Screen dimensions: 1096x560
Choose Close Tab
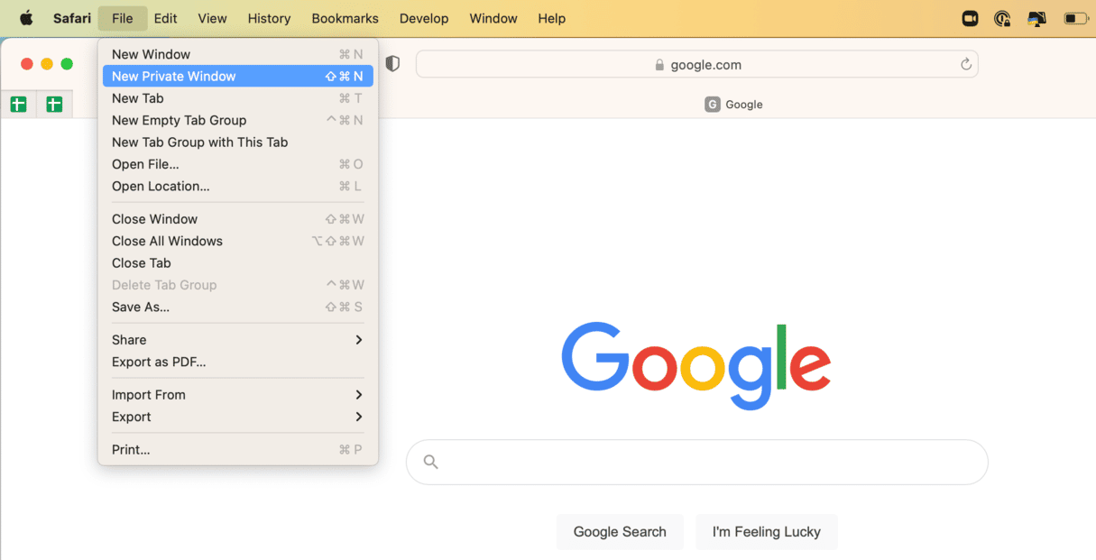[238, 263]
